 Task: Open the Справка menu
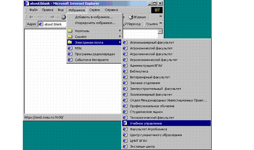111,10
